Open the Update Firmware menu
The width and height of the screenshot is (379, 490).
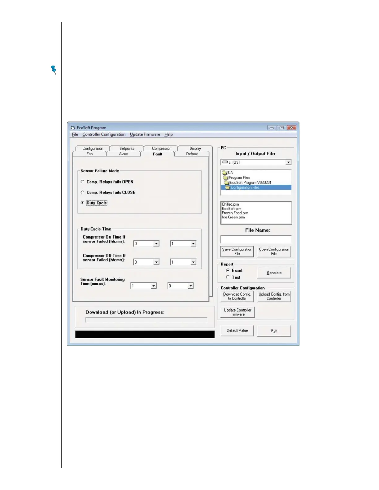tap(145, 135)
